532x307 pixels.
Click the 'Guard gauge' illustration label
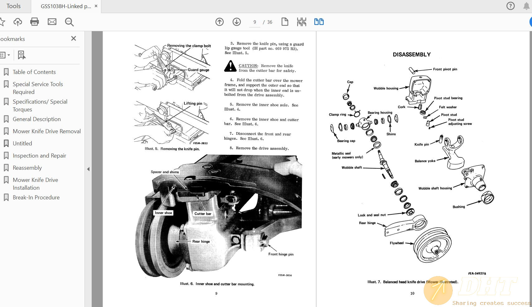(x=198, y=70)
